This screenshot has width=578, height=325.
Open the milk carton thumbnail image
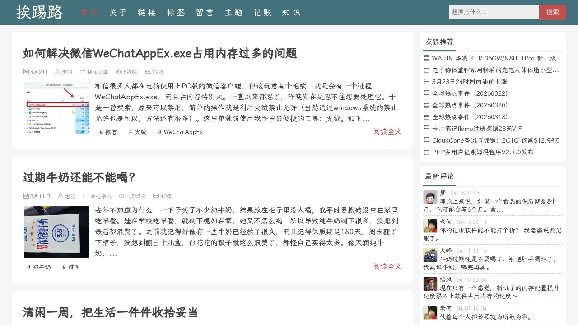(x=56, y=232)
